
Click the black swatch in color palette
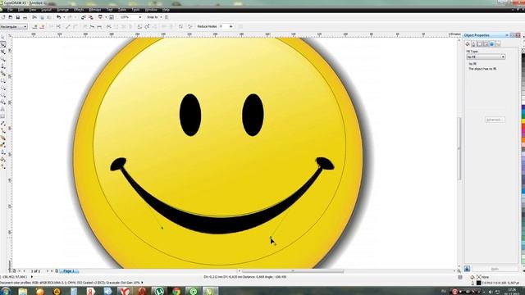(x=523, y=57)
